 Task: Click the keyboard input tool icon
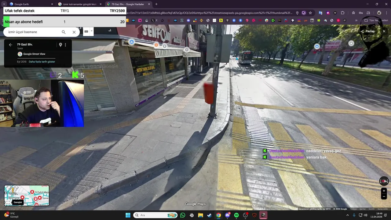(x=86, y=31)
